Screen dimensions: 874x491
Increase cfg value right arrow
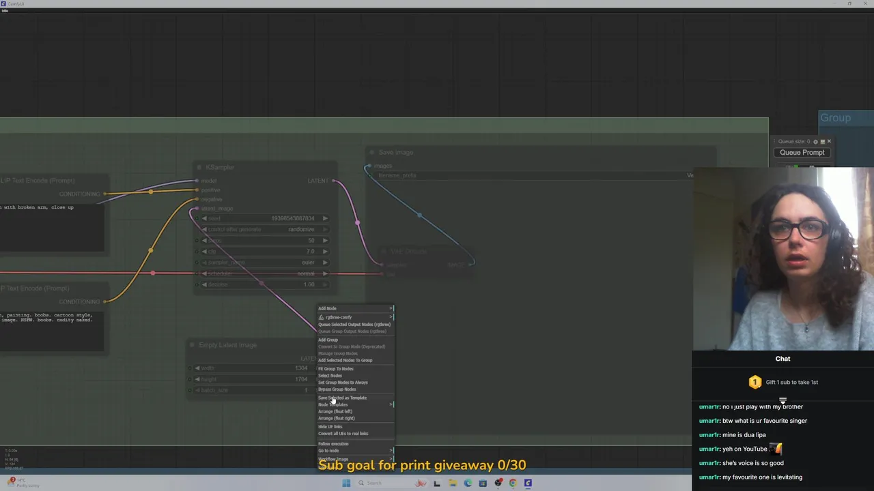(325, 252)
